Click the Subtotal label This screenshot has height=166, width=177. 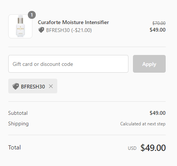pos(18,113)
